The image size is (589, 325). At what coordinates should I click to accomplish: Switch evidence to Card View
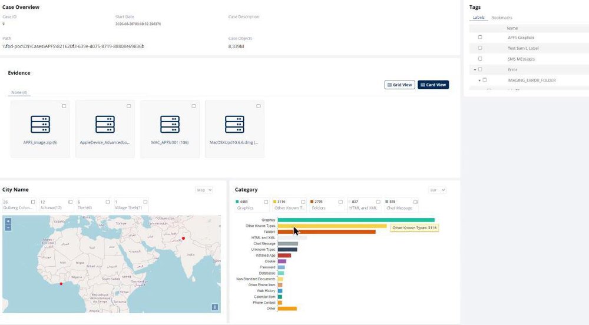[433, 85]
